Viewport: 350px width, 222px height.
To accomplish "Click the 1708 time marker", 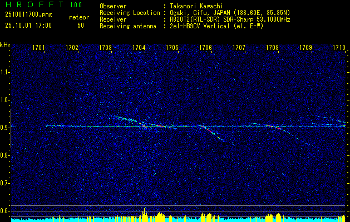I will point(272,47).
